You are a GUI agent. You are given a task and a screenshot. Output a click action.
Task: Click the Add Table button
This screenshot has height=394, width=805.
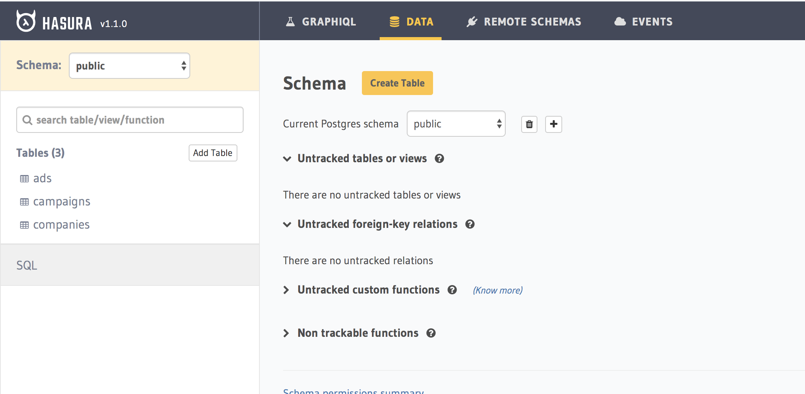(x=213, y=153)
